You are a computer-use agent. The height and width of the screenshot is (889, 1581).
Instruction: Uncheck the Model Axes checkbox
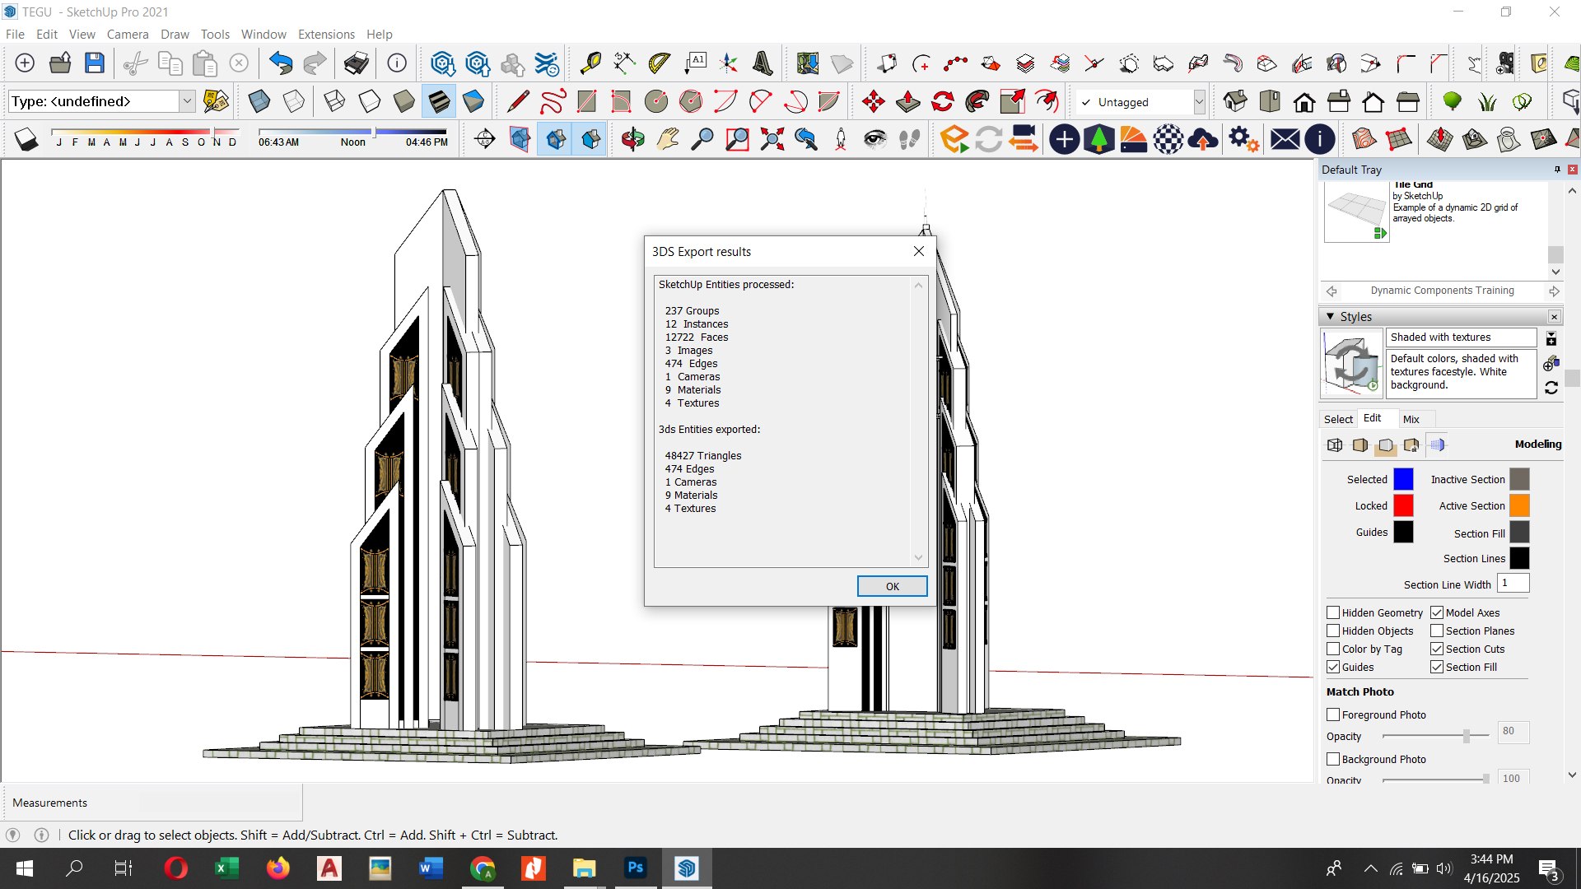click(1437, 612)
